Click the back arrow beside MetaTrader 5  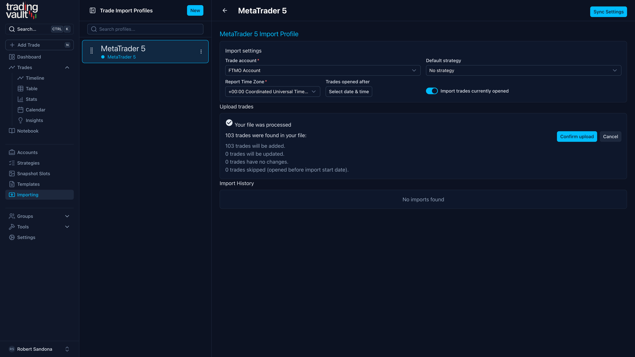(x=225, y=11)
